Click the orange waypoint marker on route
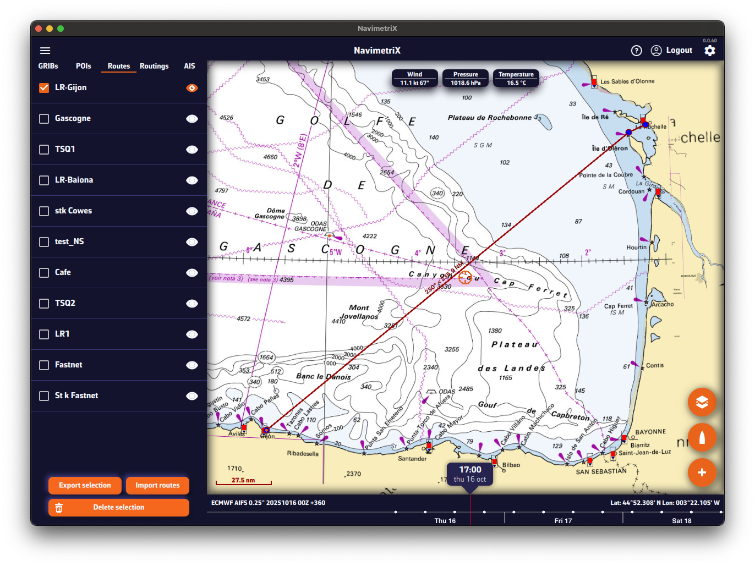This screenshot has width=755, height=566. pos(465,277)
